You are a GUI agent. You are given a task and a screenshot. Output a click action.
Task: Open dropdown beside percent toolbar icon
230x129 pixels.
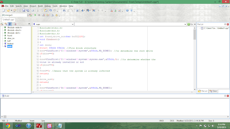[x=90, y=10]
